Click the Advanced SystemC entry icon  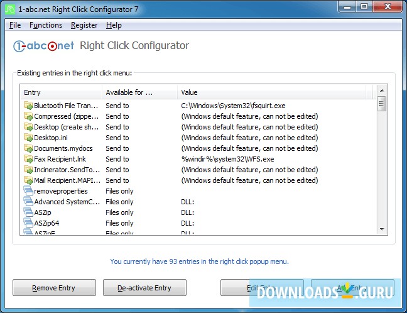[x=28, y=202]
